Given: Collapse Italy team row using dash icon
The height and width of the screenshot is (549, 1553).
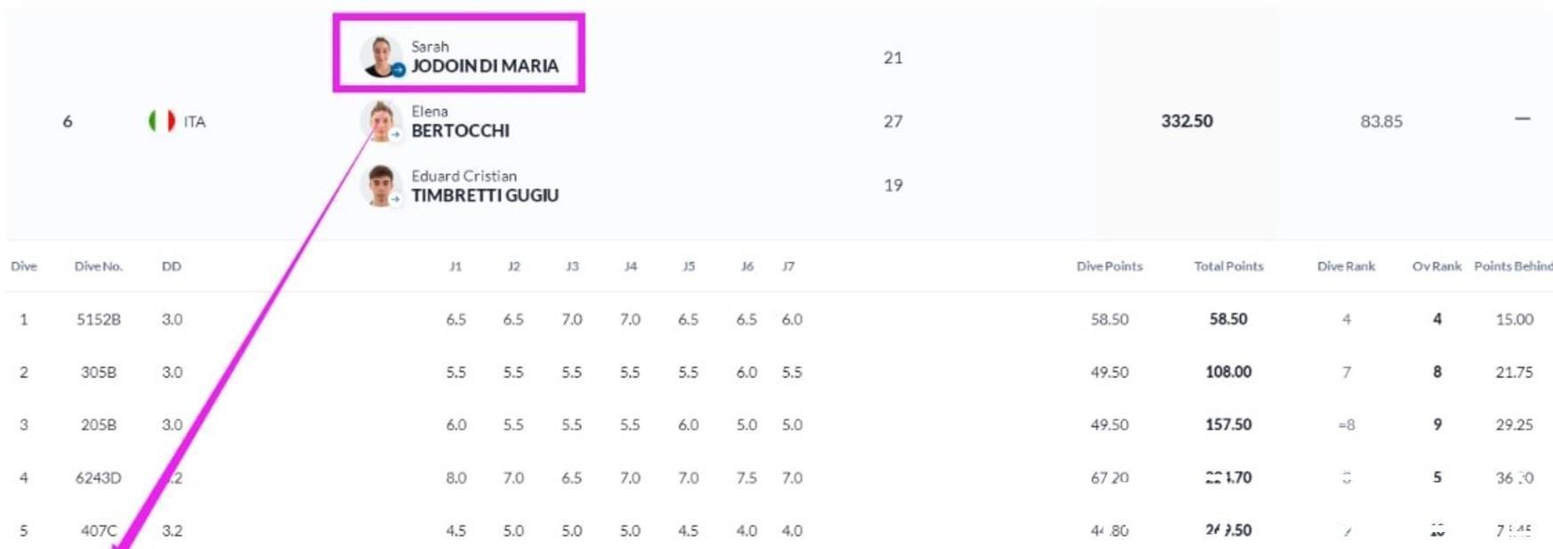Looking at the screenshot, I should tap(1523, 119).
